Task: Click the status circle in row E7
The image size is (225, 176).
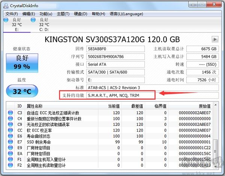Action: 10,142
